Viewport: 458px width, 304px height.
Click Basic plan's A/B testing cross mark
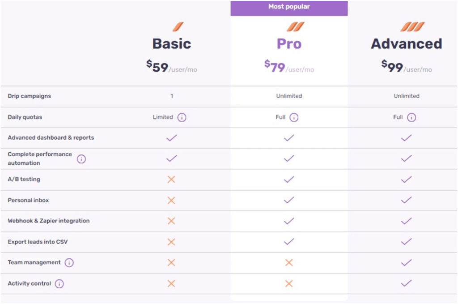171,180
